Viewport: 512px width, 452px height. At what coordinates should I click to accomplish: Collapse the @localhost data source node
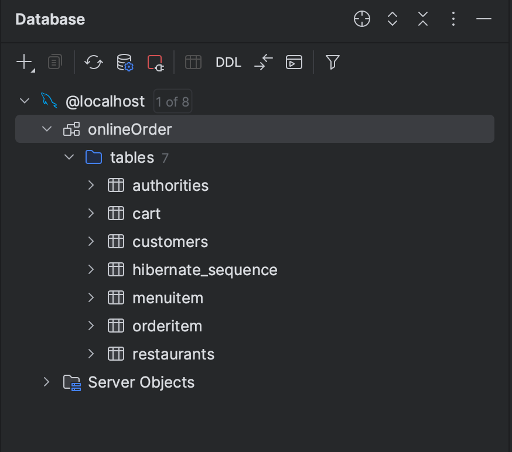click(x=25, y=101)
